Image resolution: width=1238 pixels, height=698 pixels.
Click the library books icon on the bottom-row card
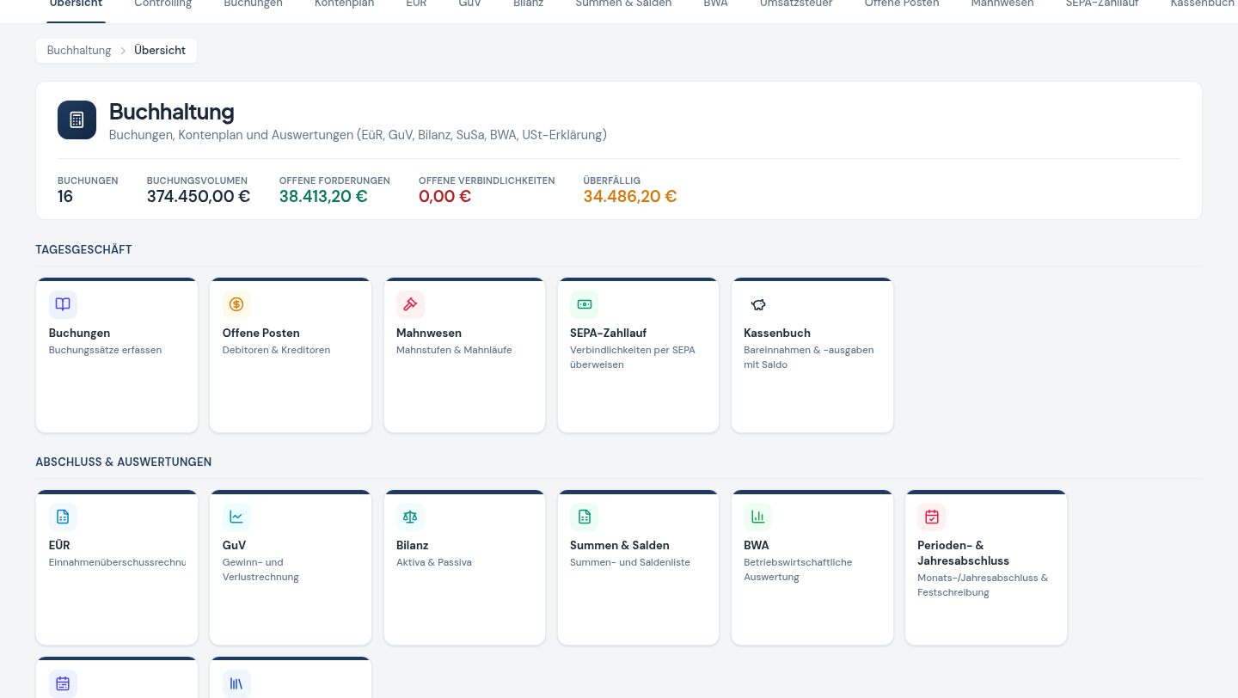236,683
